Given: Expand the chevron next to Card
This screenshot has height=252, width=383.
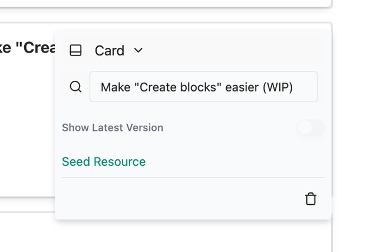Looking at the screenshot, I should pos(138,51).
